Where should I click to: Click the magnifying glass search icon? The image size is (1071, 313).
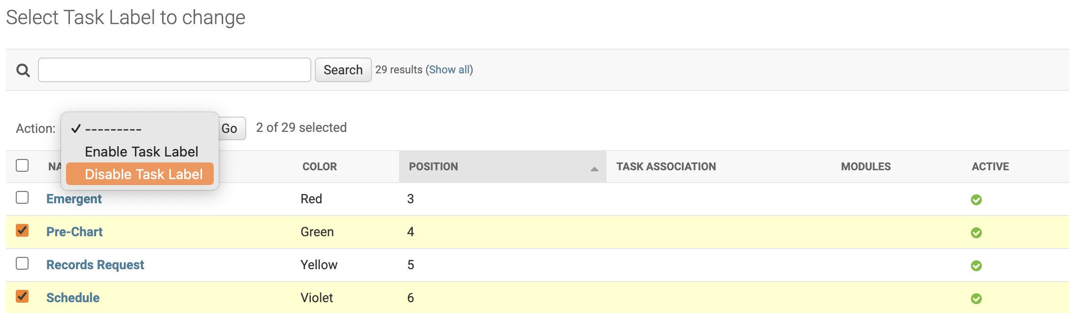[23, 70]
